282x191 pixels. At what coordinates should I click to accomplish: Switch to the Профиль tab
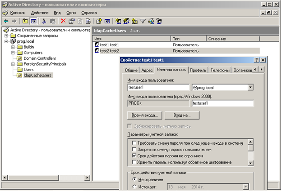198,71
